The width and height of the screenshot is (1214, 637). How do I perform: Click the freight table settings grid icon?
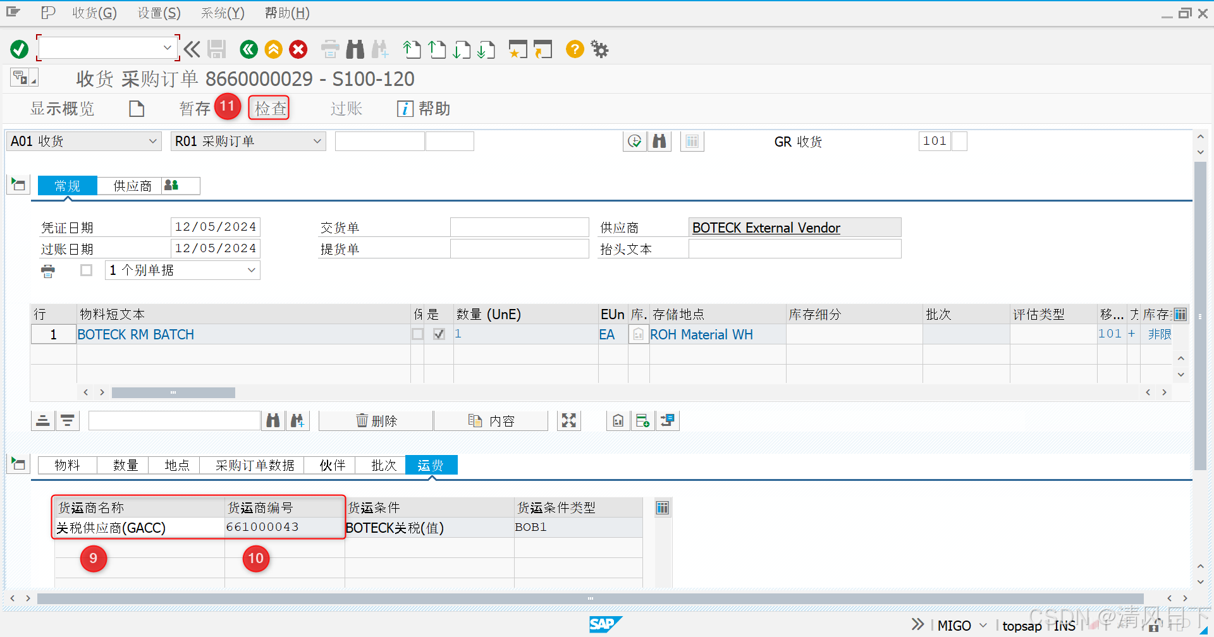(x=662, y=508)
